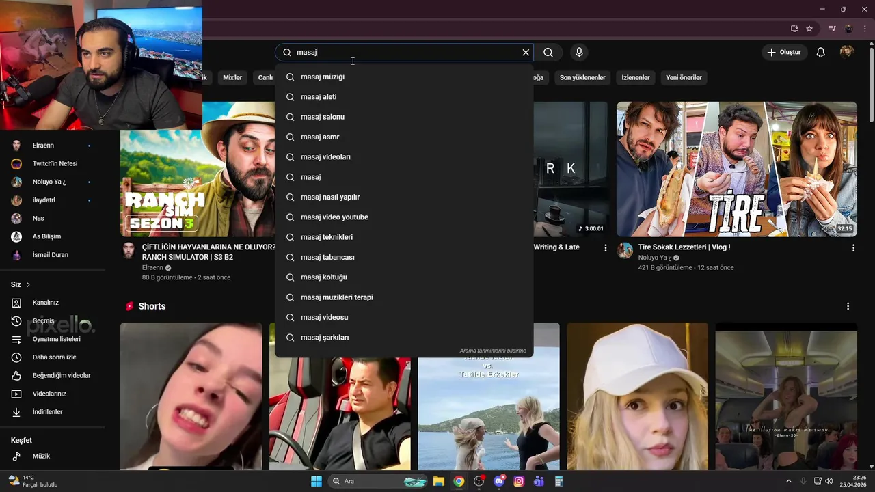Image resolution: width=875 pixels, height=492 pixels.
Task: Pick the suggestion masaj koltuğu
Action: 404,277
